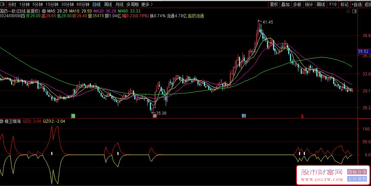Viewport: 371px width, 186px height.
Task: Click the 标记 mark button
Action: point(344,4)
